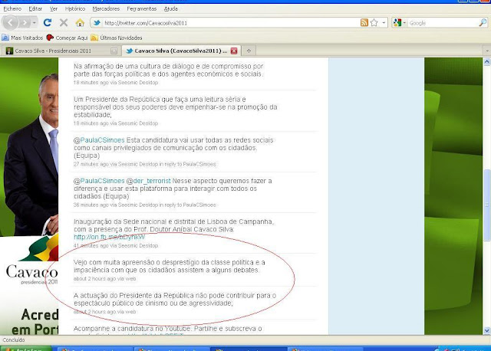Click the twitter.com/Cavacosilva2011 address field
Image resolution: width=491 pixels, height=351 pixels.
coord(230,23)
